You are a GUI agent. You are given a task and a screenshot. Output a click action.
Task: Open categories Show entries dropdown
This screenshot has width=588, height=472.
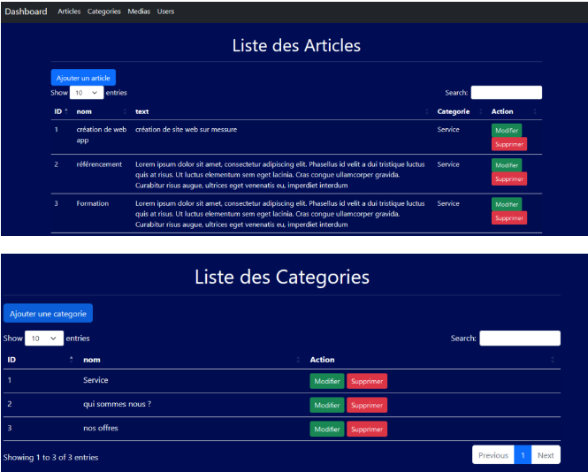tap(44, 338)
